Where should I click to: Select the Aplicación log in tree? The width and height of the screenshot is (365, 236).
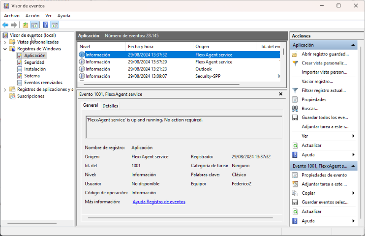pos(35,56)
